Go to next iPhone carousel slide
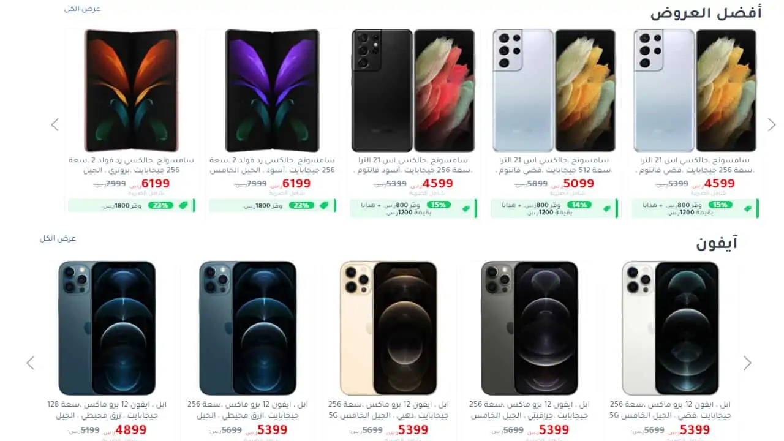Screen dimensions: 784x441 point(747,363)
